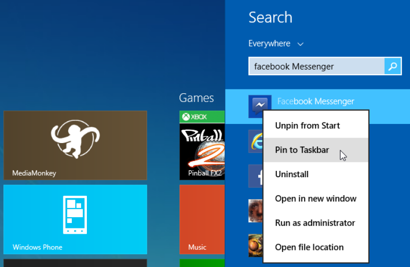Expand the Everywhere search scope dropdown
This screenshot has height=267, width=410.
click(x=276, y=43)
